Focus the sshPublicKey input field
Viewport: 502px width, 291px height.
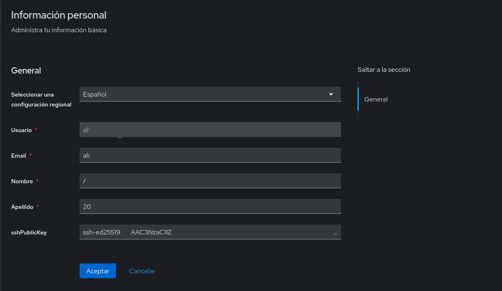(x=206, y=232)
